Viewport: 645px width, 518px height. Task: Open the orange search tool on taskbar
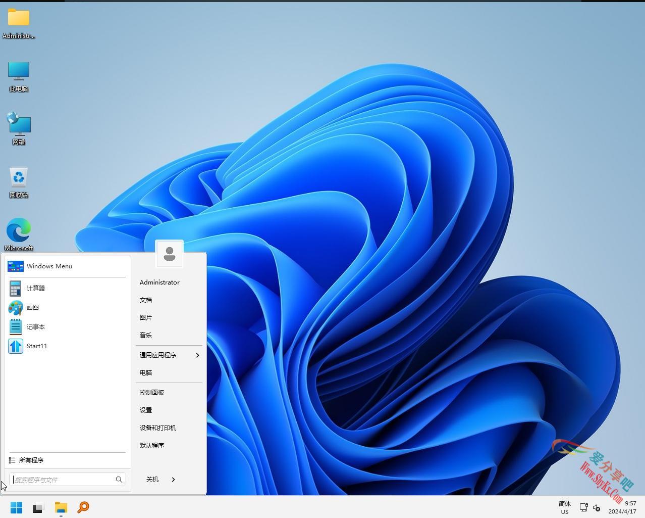coord(83,507)
